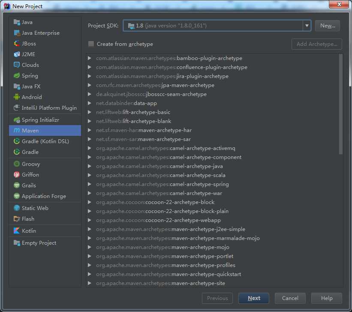Expand jira-plugin-archetype tree arrow
The width and height of the screenshot is (352, 312).
[90, 76]
